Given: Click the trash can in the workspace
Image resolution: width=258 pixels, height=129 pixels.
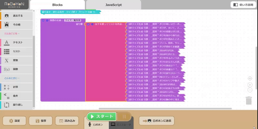Looking at the screenshot, I should coord(249,100).
